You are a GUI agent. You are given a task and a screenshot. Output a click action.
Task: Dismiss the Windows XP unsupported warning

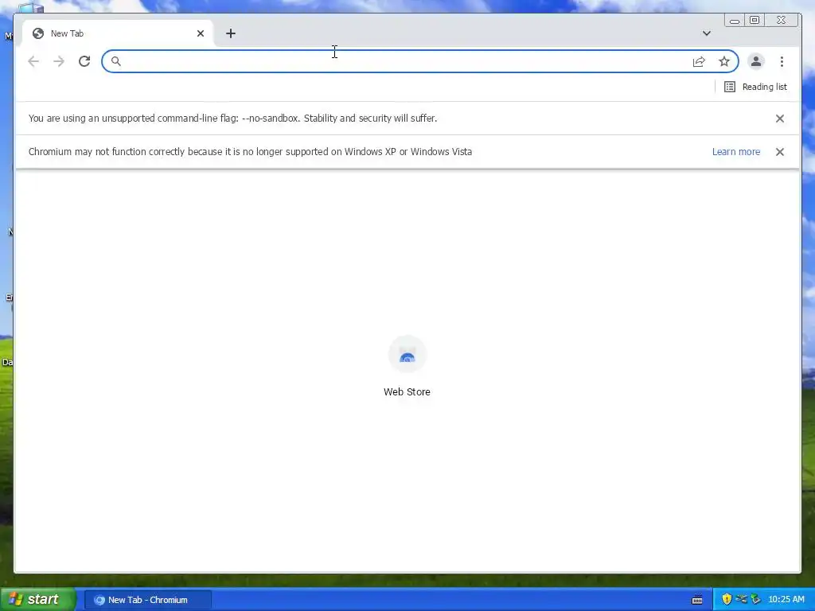click(780, 152)
